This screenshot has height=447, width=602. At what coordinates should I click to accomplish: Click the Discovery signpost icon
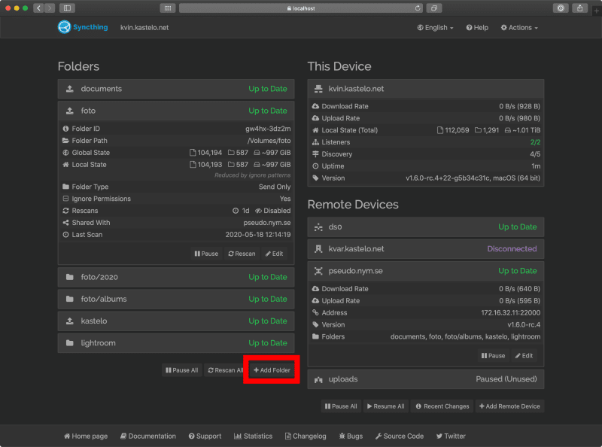(x=315, y=154)
